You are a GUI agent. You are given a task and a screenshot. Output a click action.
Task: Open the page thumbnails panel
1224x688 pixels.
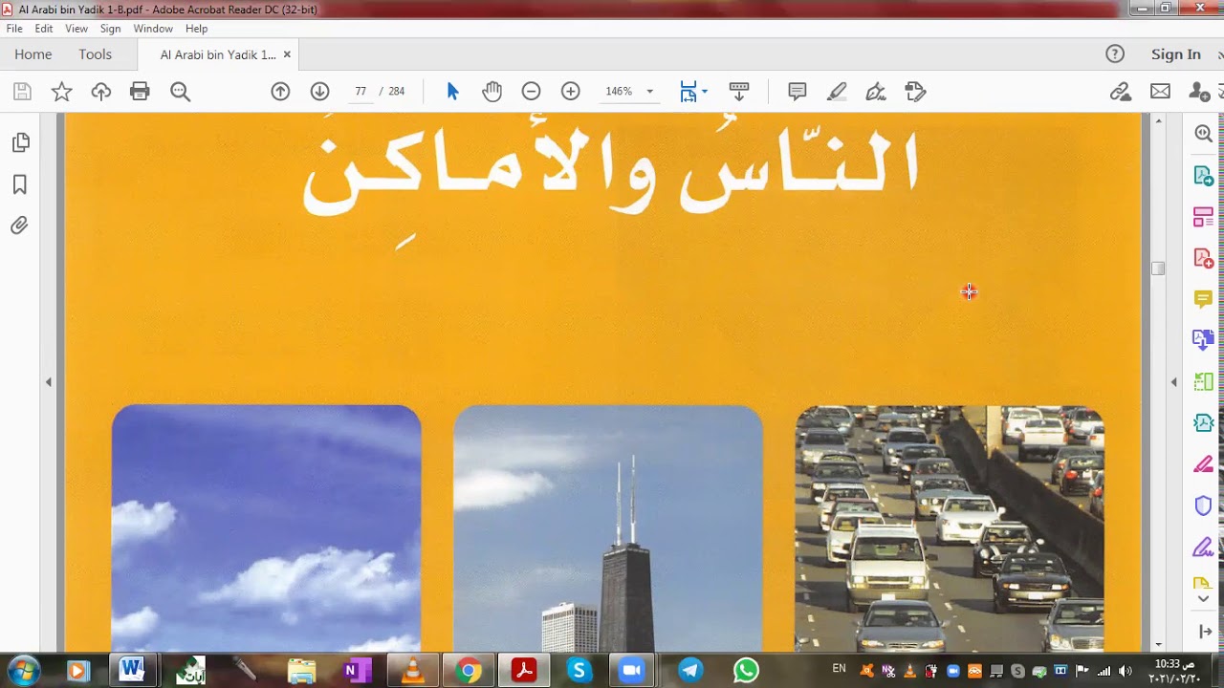tap(20, 143)
